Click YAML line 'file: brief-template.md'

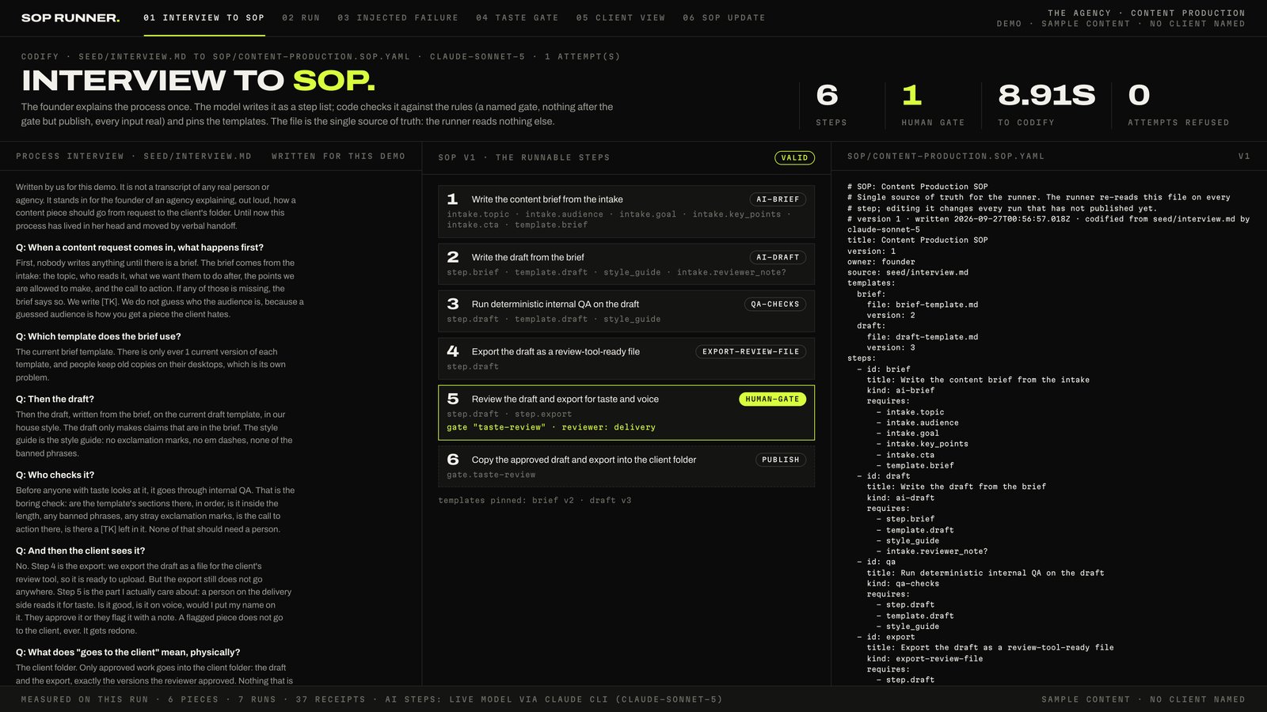coord(923,305)
